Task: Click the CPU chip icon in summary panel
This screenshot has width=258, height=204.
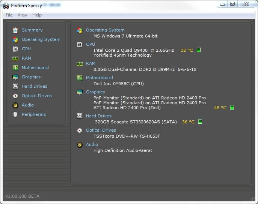Action: pos(80,45)
